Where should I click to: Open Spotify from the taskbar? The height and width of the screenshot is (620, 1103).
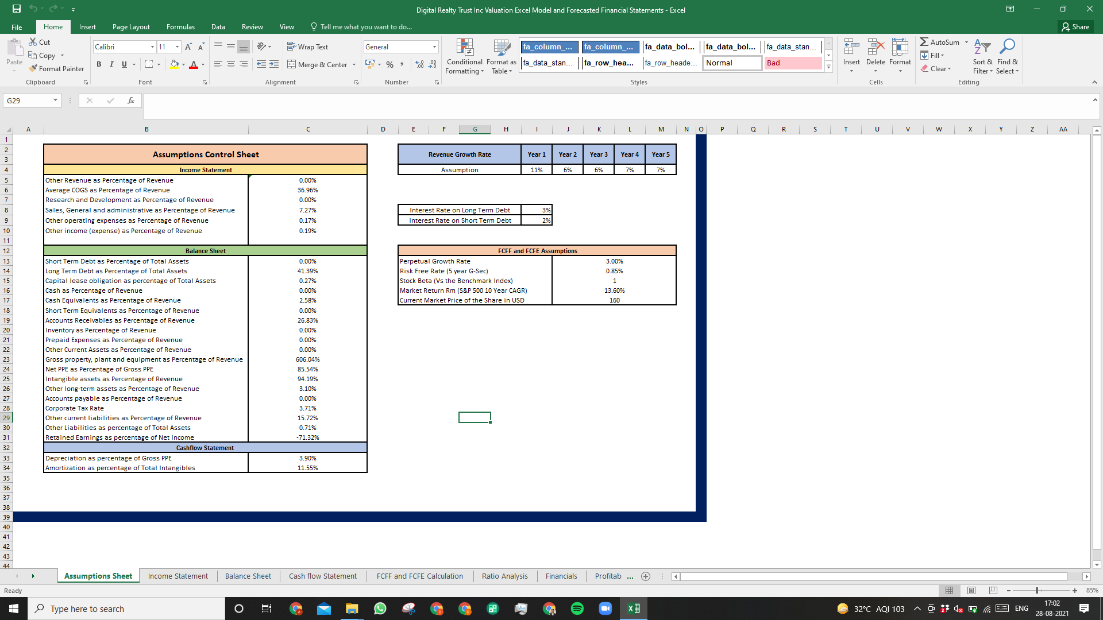577,609
